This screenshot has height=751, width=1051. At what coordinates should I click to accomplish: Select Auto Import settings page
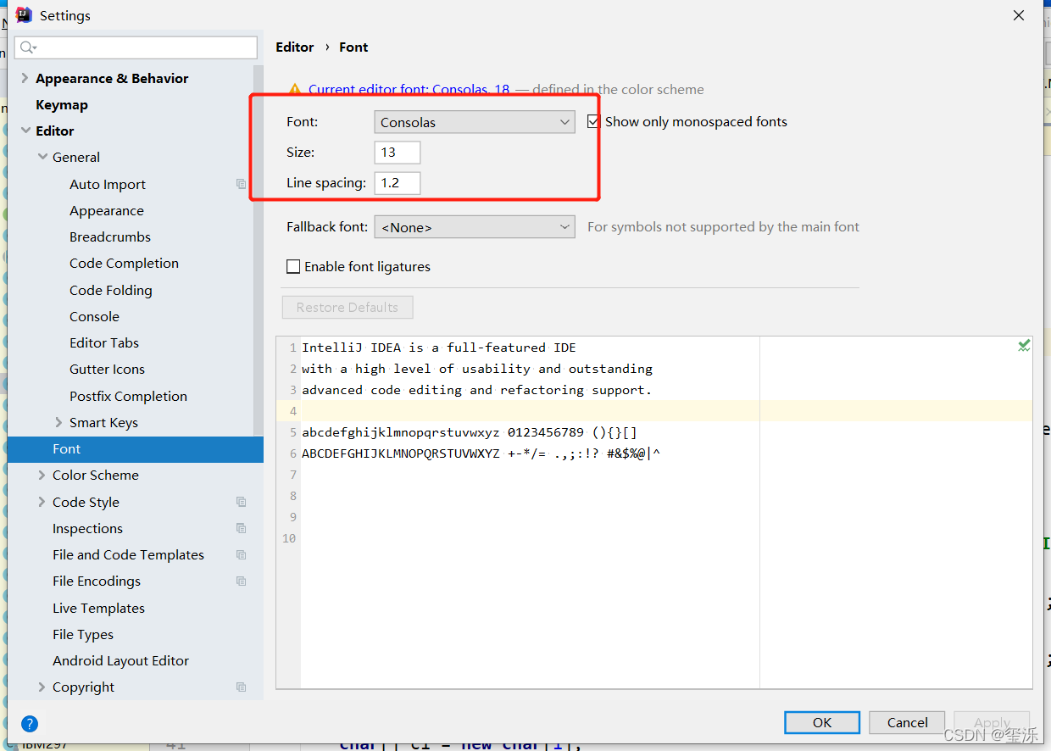point(108,184)
